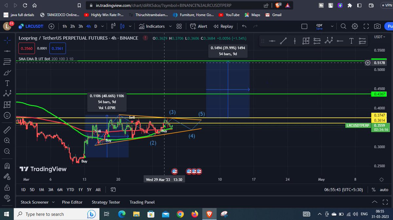Undo the last chart action
The image size is (393, 220).
[x=244, y=26]
